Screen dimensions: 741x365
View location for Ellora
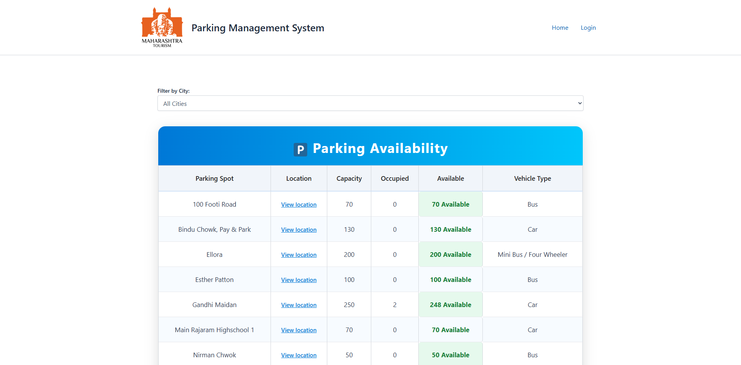299,255
